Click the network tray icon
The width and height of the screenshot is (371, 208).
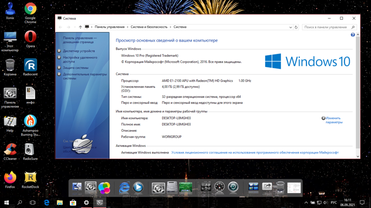click(x=319, y=202)
